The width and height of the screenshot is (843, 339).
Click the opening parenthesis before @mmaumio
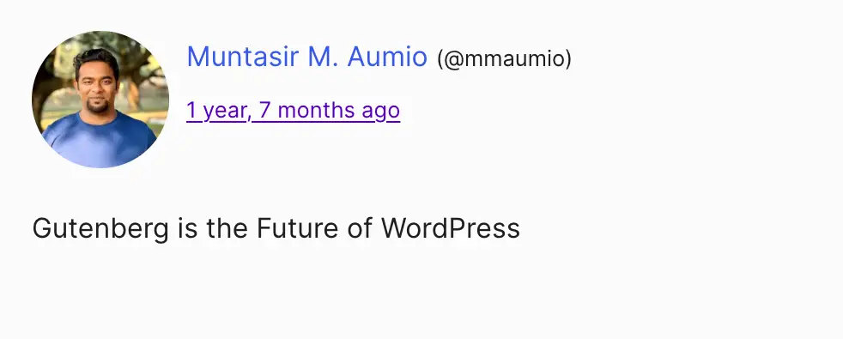[x=440, y=58]
